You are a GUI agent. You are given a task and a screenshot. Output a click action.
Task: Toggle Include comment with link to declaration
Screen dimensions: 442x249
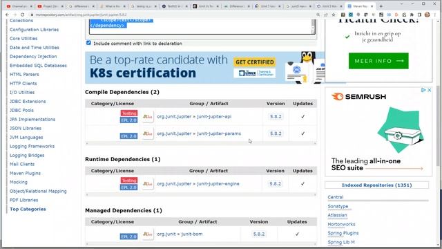tap(88, 43)
